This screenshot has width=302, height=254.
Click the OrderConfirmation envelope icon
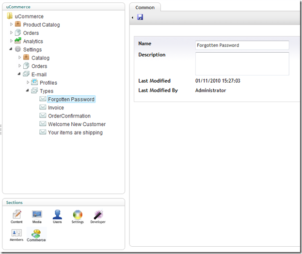tap(43, 115)
